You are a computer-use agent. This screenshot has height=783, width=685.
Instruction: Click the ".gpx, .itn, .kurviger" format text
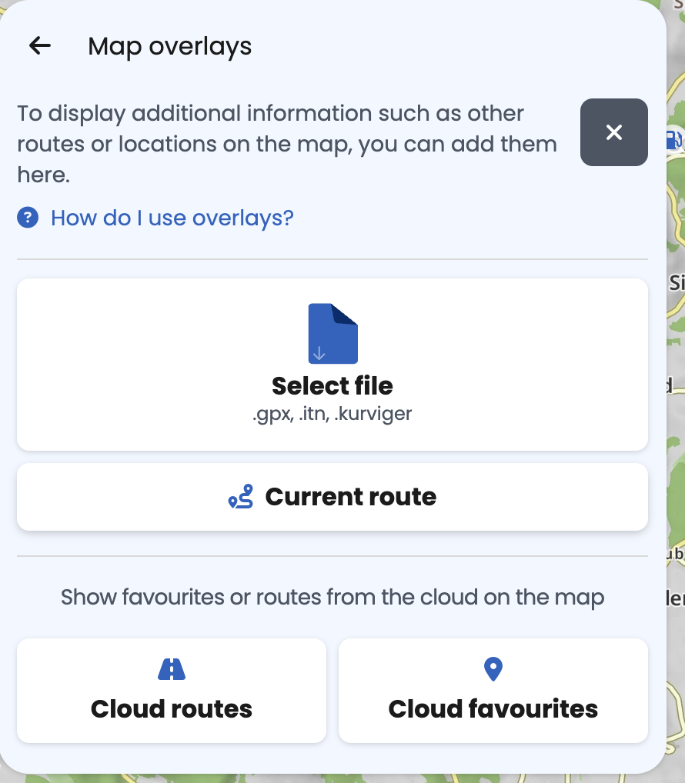[x=332, y=415]
